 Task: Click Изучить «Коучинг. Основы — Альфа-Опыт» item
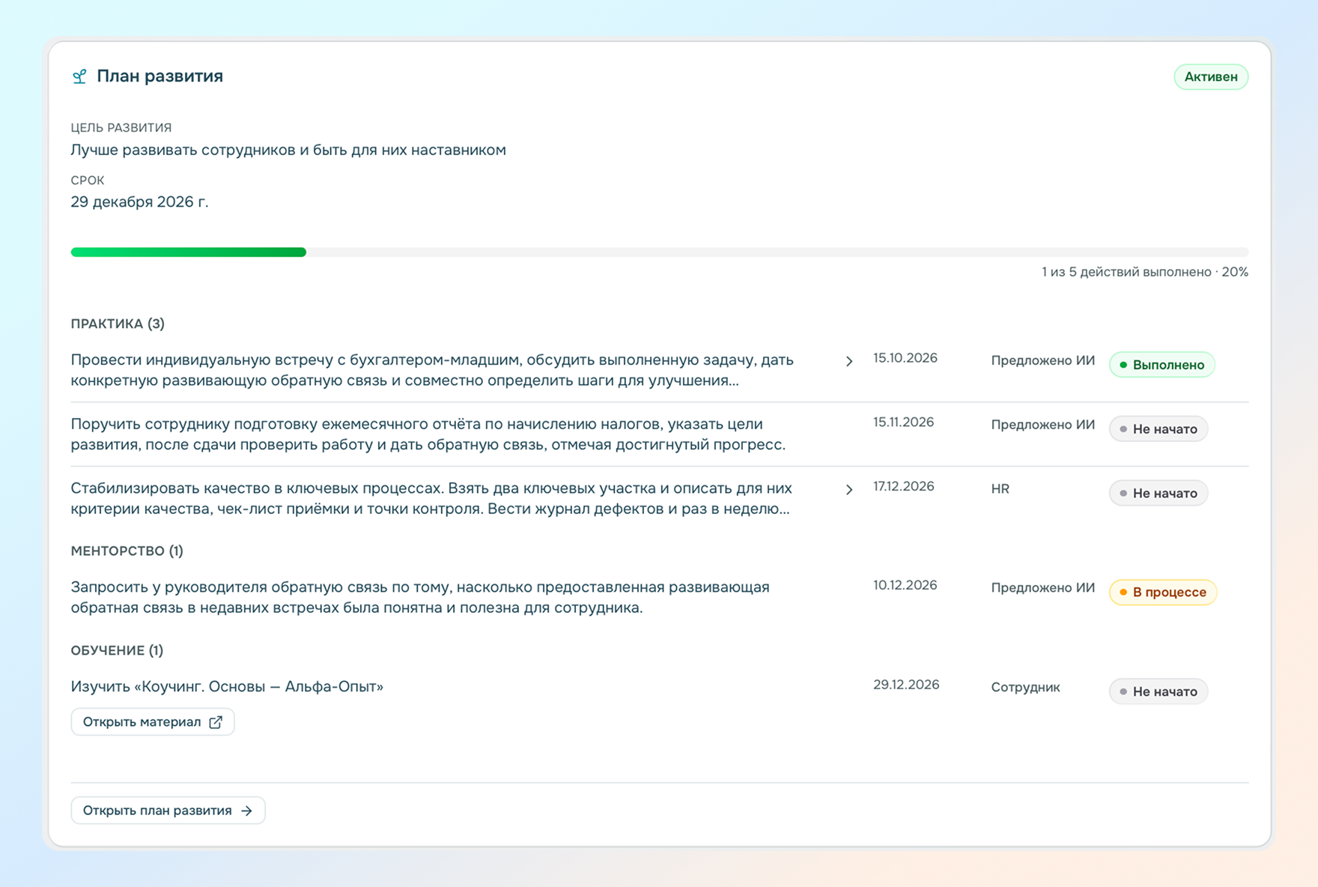[x=227, y=686]
